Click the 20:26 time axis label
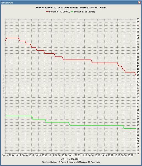142x166 pixels. (104, 155)
